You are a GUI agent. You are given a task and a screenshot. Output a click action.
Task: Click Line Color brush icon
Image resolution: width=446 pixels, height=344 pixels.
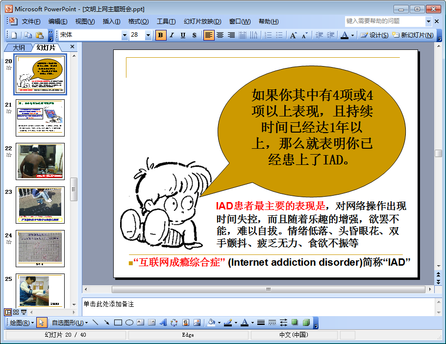click(x=228, y=322)
